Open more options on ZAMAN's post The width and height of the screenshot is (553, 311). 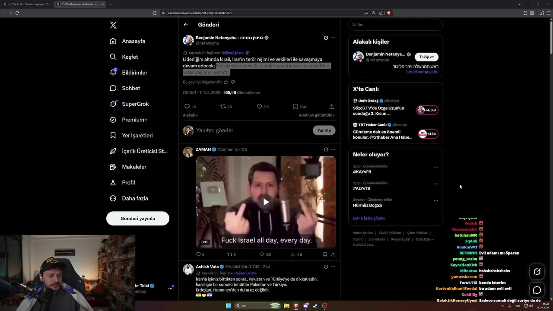(x=333, y=149)
